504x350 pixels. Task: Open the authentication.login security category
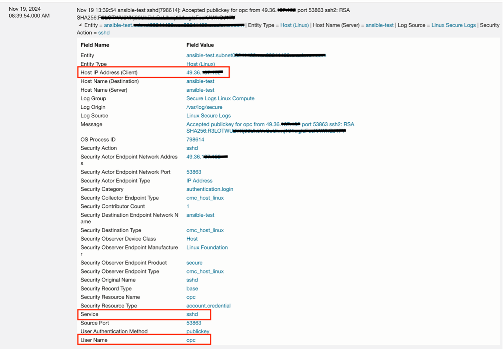click(x=210, y=189)
